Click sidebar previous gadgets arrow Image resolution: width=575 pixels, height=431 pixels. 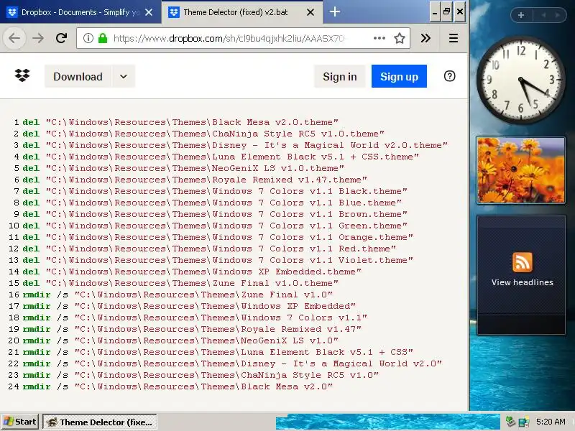click(x=543, y=15)
